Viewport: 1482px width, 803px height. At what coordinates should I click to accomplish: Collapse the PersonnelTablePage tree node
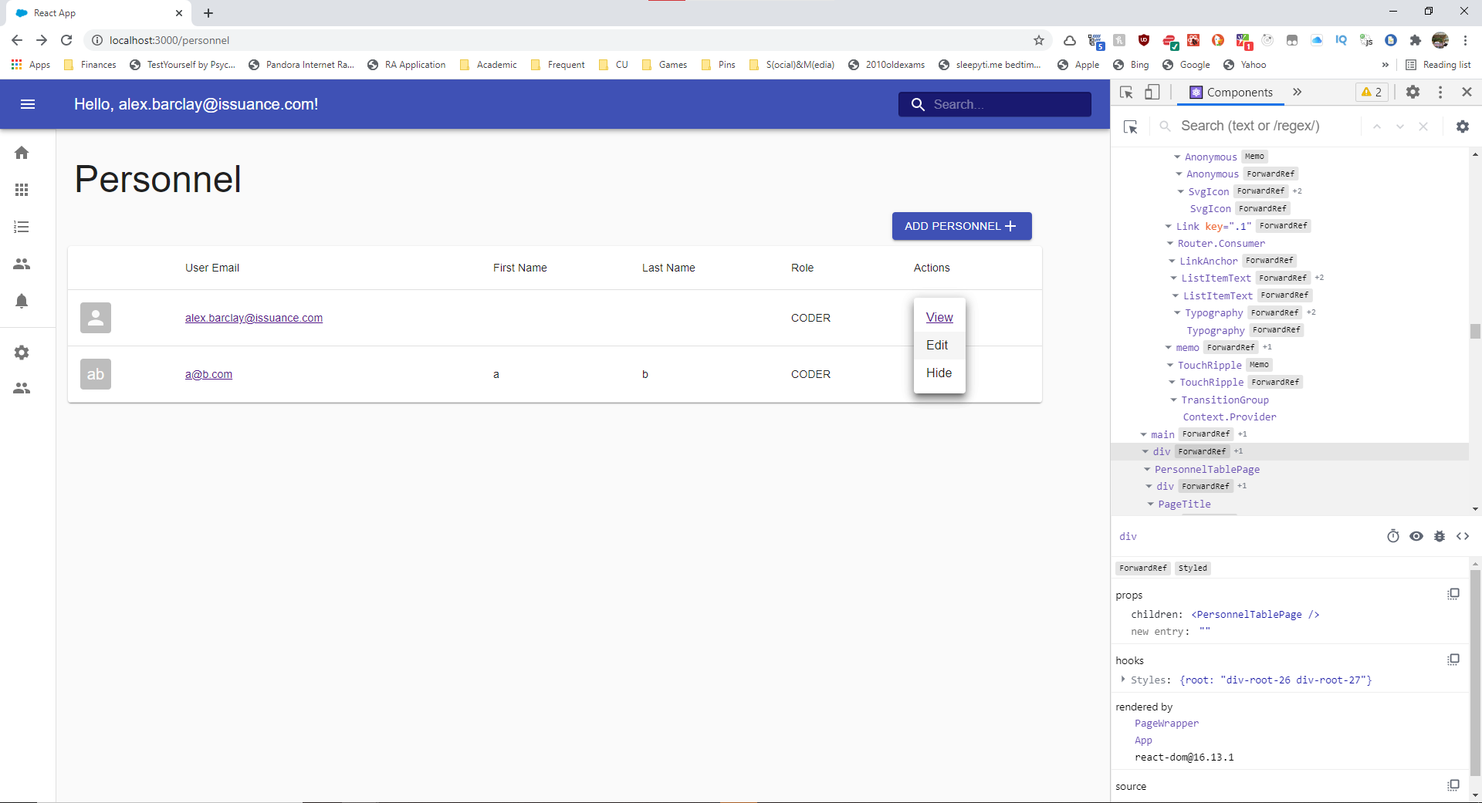(x=1147, y=469)
